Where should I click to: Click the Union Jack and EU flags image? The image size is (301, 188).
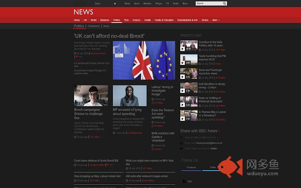pyautogui.click(x=144, y=60)
